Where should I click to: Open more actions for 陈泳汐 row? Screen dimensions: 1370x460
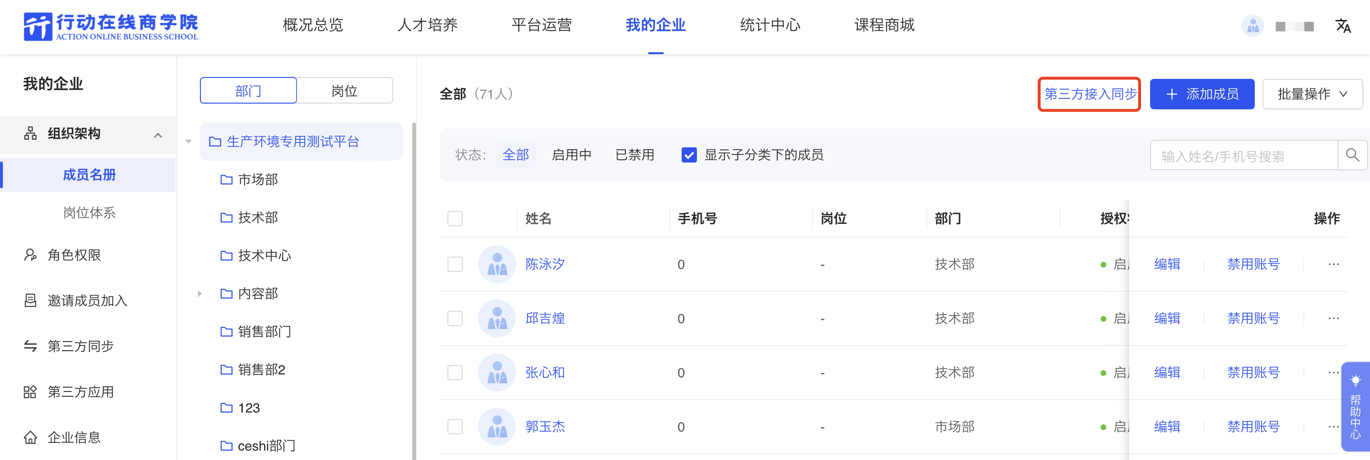tap(1333, 264)
